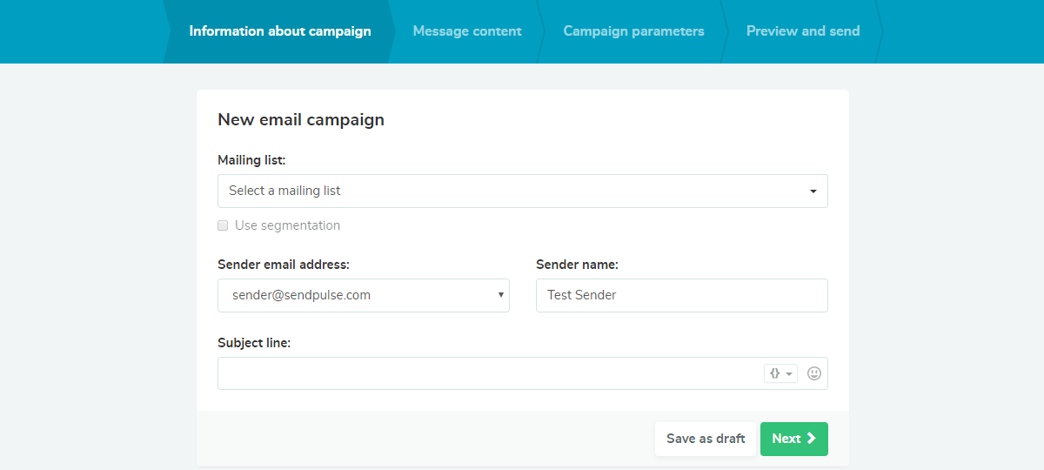
Task: Click the chevron arrow on the Next button
Action: (811, 439)
